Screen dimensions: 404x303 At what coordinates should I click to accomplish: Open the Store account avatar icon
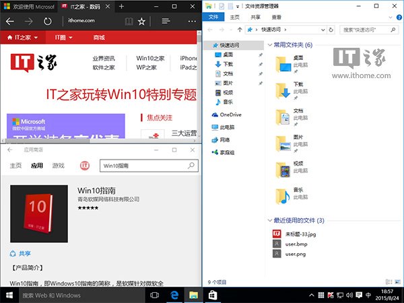(x=86, y=165)
